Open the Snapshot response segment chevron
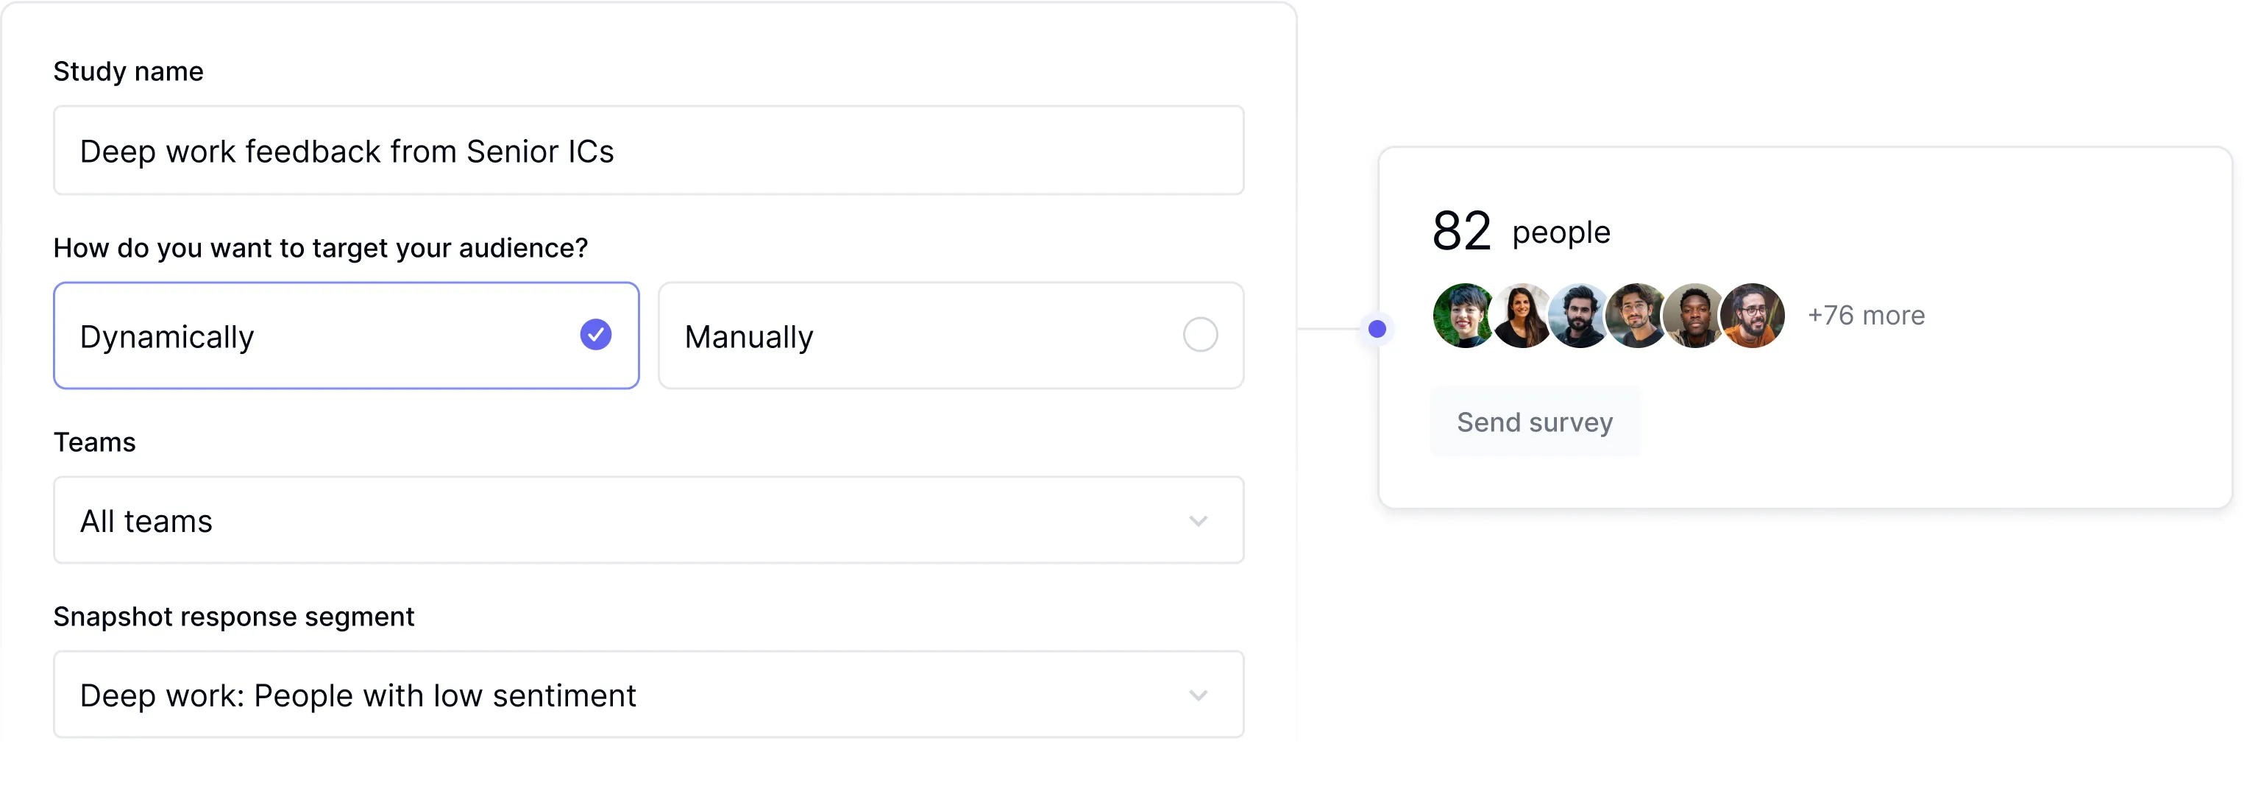 click(x=1199, y=696)
